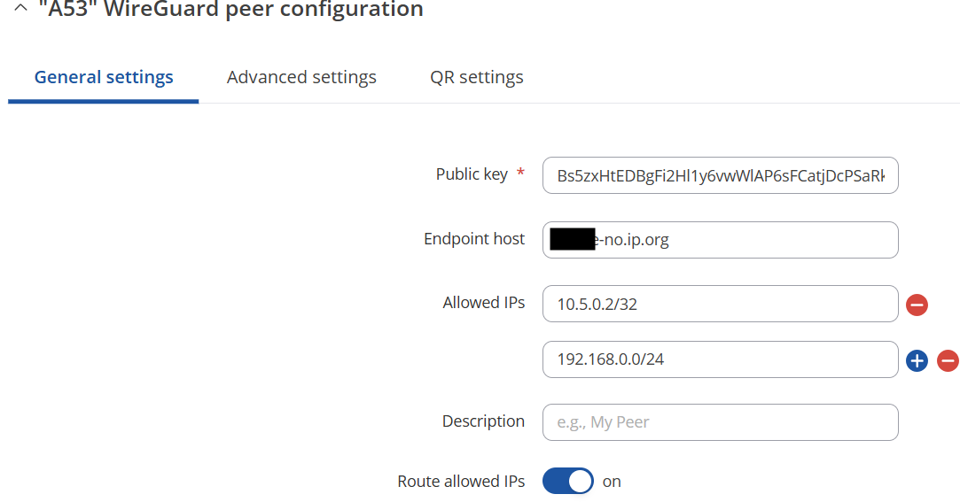Viewport: 960px width, 502px height.
Task: Switch to the General settings tab
Action: point(104,77)
